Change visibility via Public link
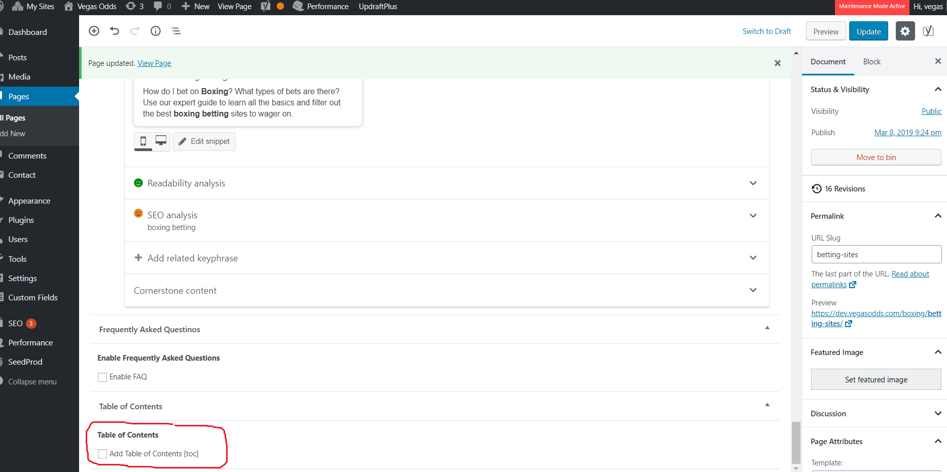 [x=931, y=111]
